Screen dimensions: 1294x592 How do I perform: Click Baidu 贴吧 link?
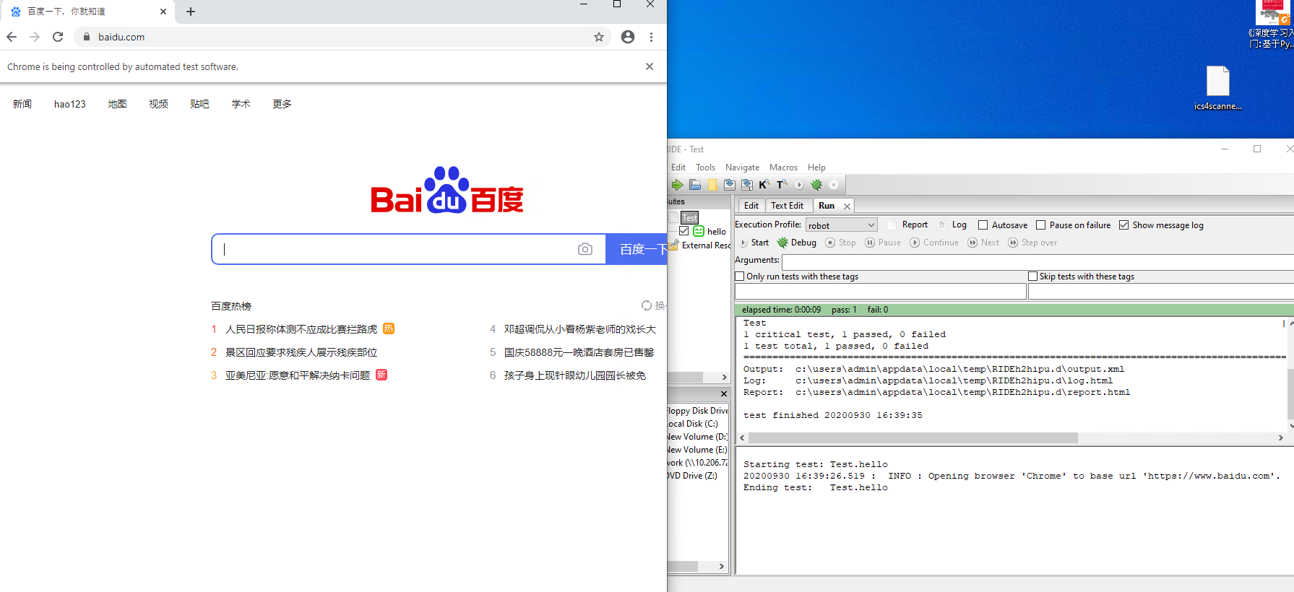(199, 104)
